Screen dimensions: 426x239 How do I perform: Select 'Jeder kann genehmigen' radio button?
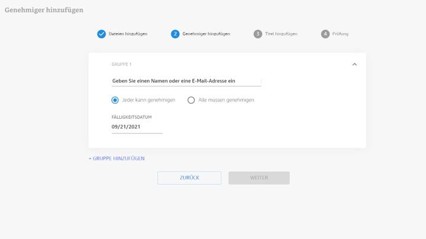coord(115,100)
